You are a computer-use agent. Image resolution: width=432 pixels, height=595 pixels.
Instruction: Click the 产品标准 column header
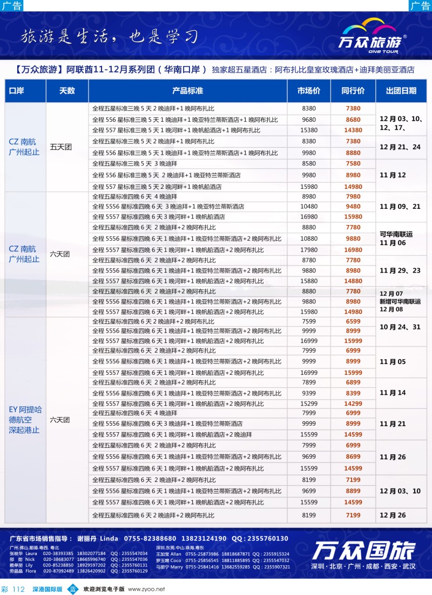point(187,91)
